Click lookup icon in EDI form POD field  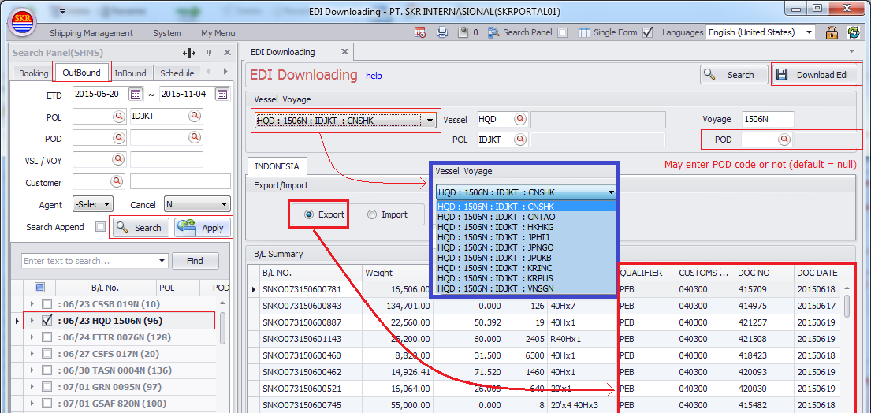pos(784,140)
